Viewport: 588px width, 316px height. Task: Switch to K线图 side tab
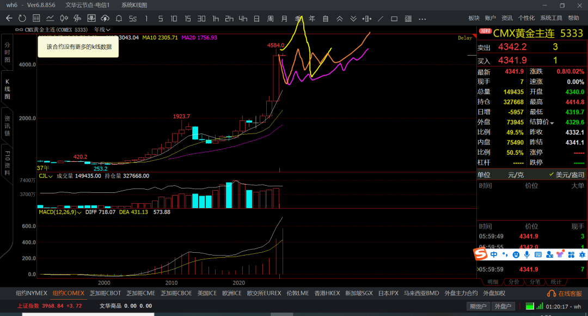coord(7,89)
